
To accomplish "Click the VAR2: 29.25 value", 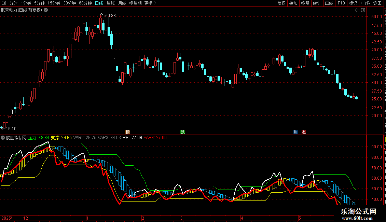I will click(85, 138).
